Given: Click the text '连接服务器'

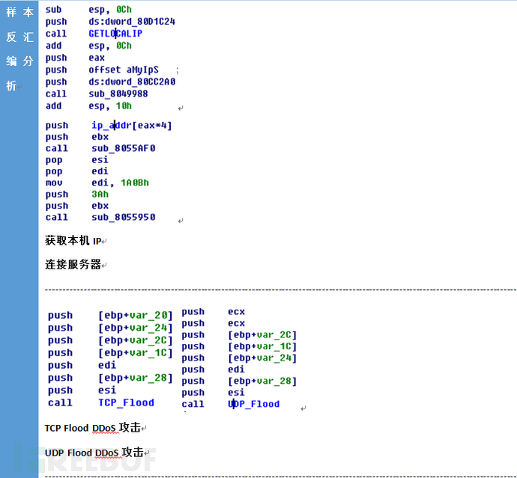Looking at the screenshot, I should click(73, 264).
